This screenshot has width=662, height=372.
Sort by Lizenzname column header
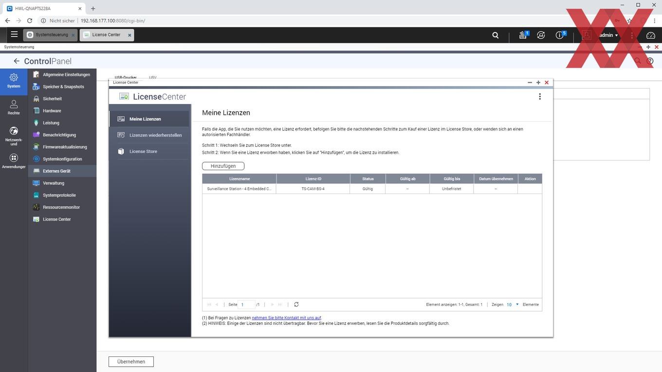[239, 178]
